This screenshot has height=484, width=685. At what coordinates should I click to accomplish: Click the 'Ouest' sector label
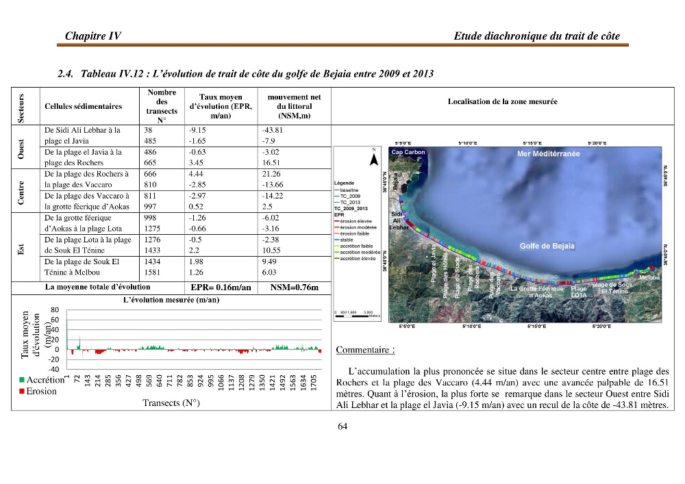pos(21,149)
